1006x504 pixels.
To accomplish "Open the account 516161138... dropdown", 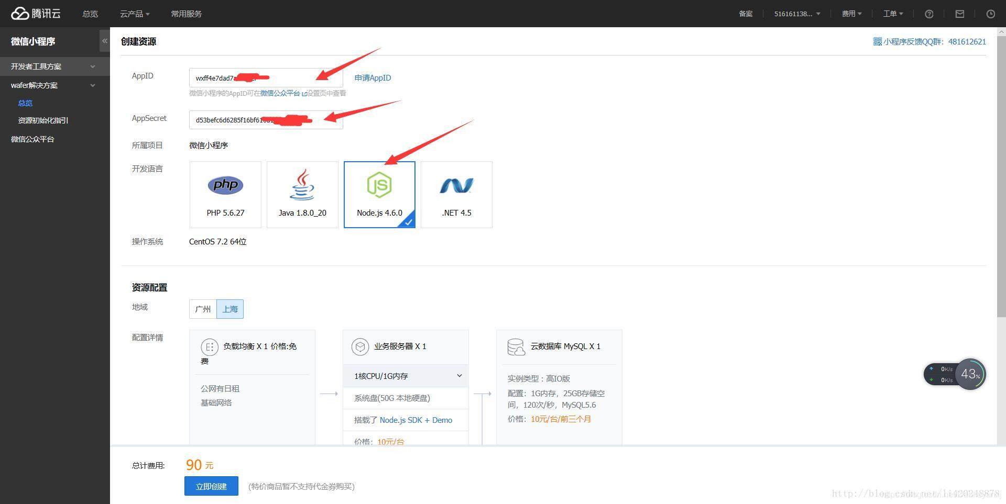I will tap(797, 14).
